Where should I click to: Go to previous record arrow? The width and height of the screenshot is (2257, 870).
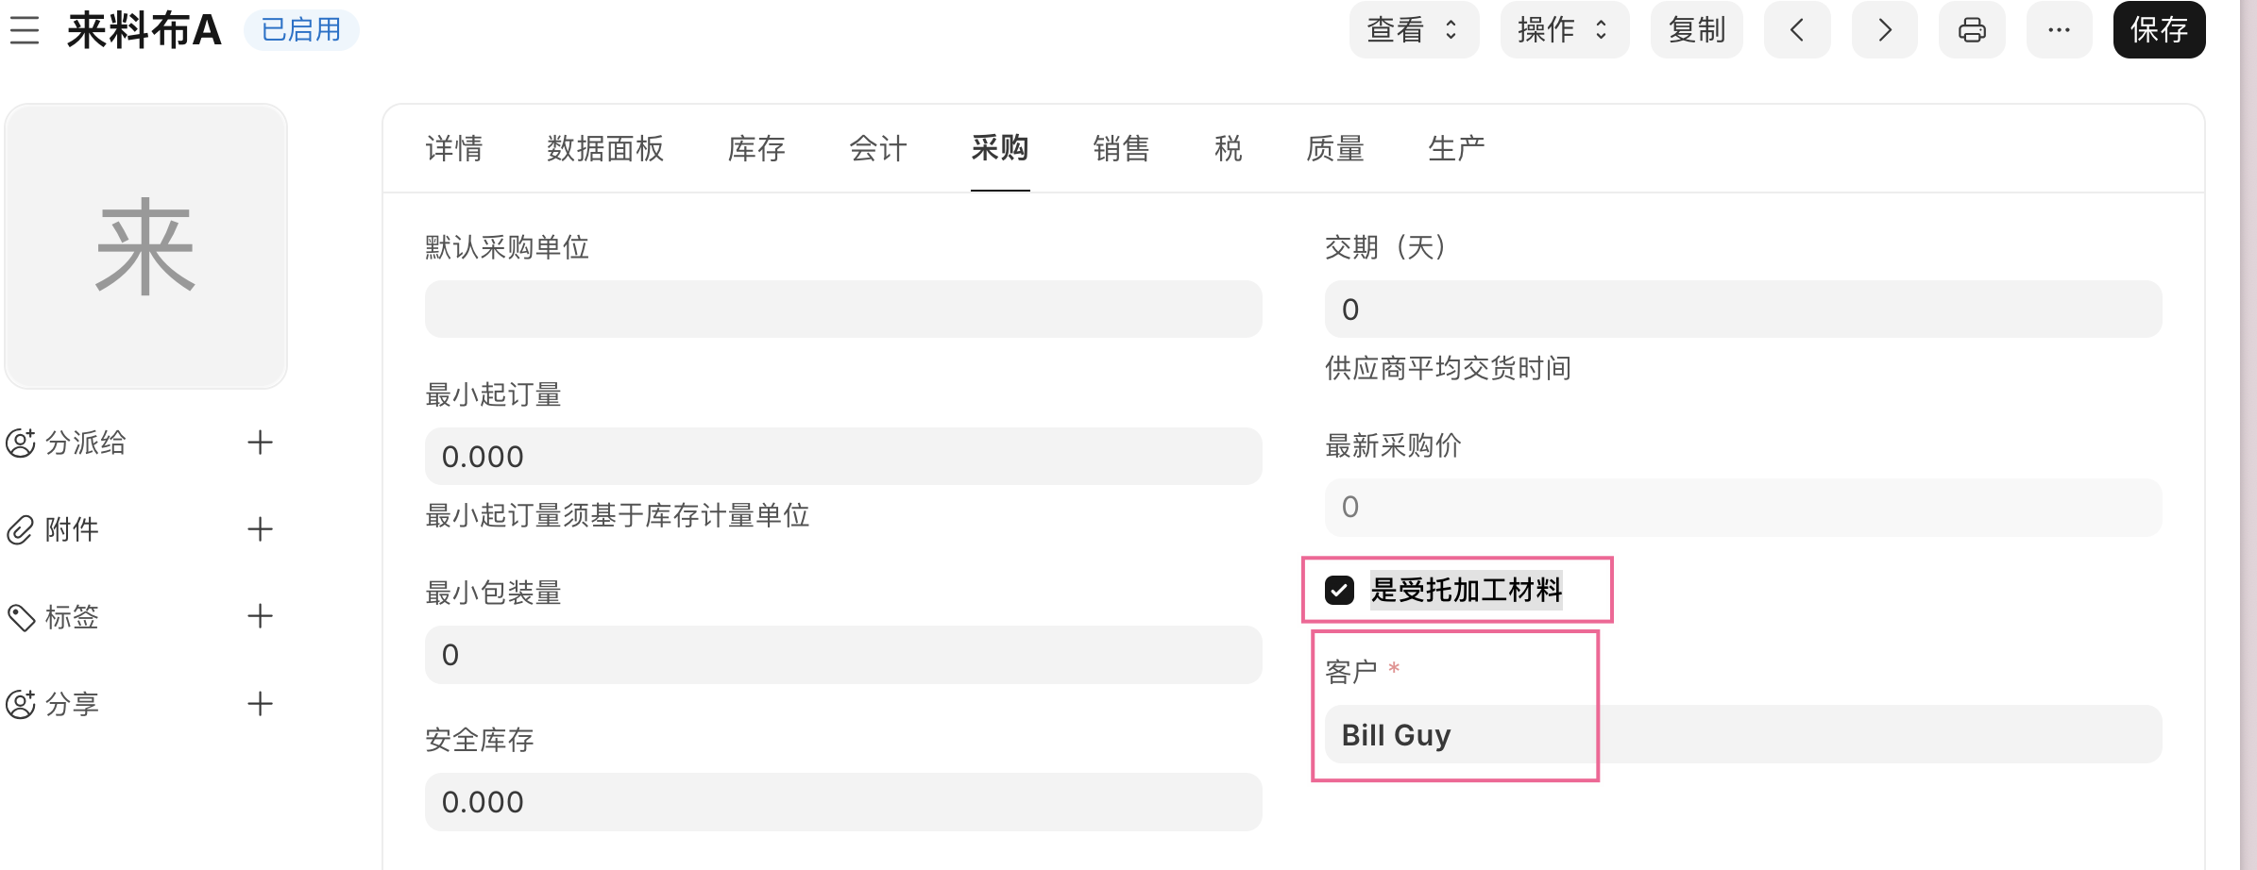tap(1796, 30)
